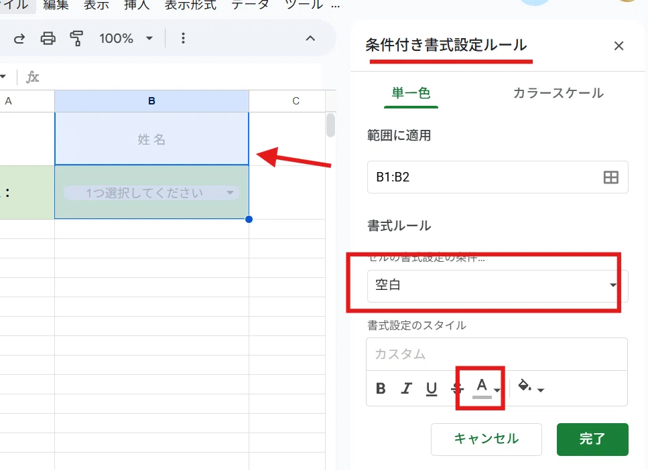
Task: Open the ツール menu
Action: click(304, 5)
